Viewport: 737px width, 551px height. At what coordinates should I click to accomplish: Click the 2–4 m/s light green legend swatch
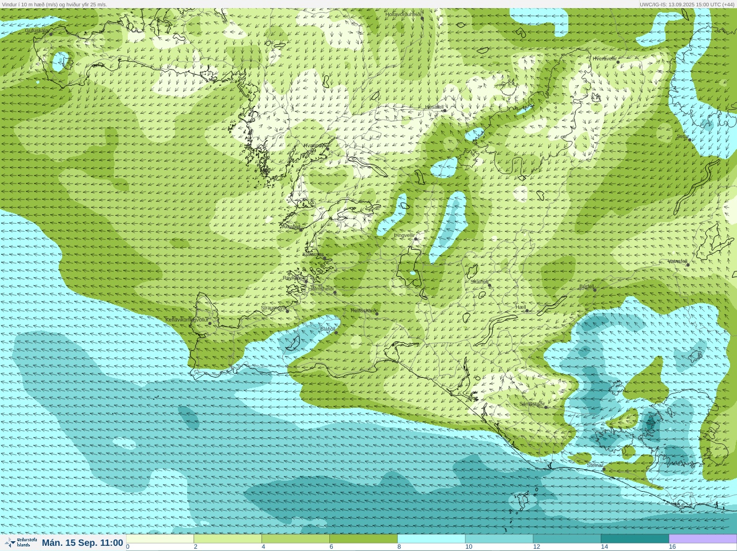pyautogui.click(x=228, y=539)
